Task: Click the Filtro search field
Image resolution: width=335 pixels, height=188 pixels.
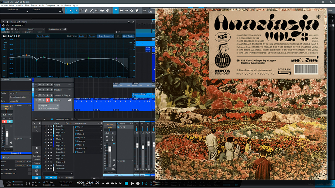Action: point(58,173)
